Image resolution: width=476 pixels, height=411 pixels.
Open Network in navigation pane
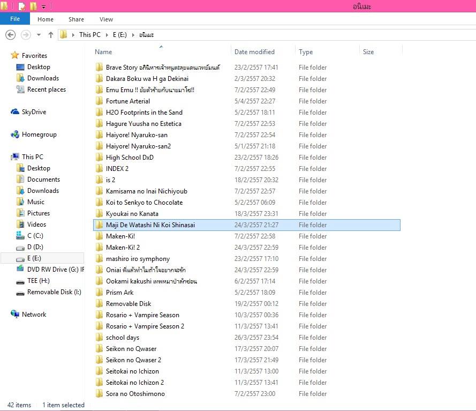[34, 314]
